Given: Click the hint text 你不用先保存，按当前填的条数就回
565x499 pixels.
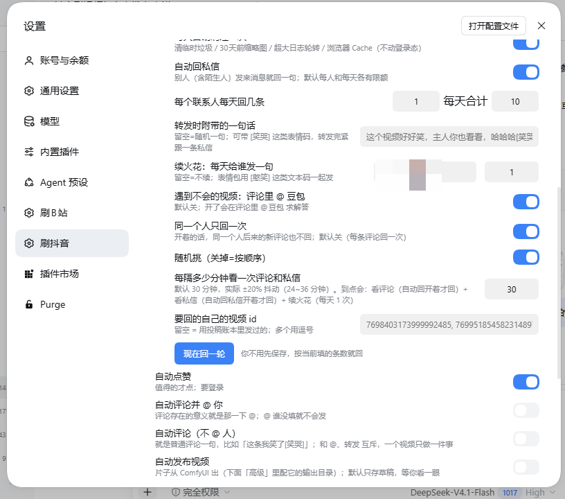Looking at the screenshot, I should [302, 353].
